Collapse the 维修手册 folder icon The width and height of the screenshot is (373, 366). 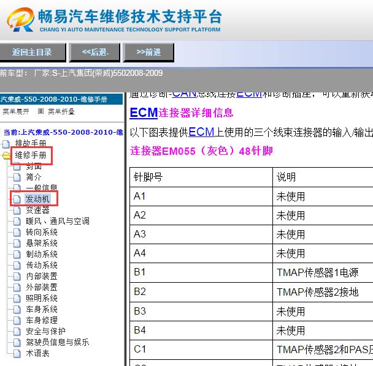point(6,155)
